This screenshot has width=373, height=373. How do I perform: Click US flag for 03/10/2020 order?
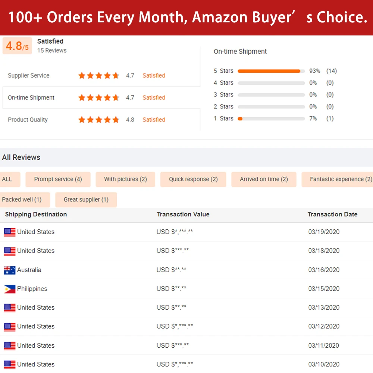(10, 364)
